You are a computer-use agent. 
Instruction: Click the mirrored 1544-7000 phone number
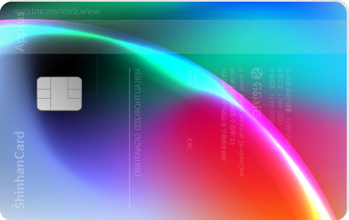tap(272, 109)
